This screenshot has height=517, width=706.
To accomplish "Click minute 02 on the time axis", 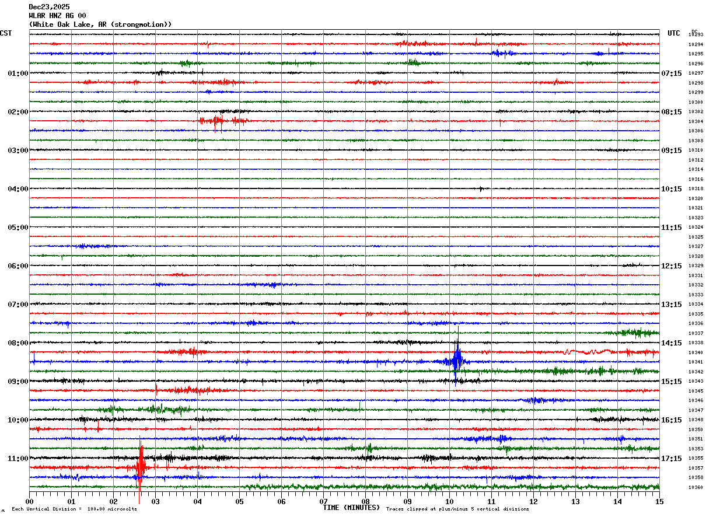I will coord(113,501).
